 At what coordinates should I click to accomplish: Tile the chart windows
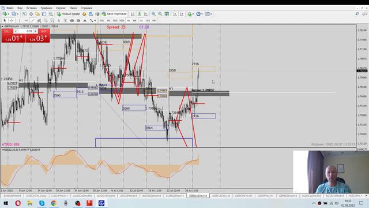[x=167, y=14]
